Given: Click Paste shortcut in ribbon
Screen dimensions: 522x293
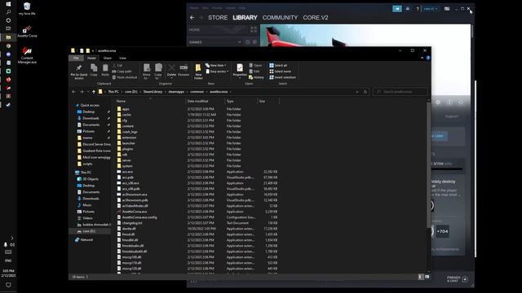Looking at the screenshot, I should 125,77.
